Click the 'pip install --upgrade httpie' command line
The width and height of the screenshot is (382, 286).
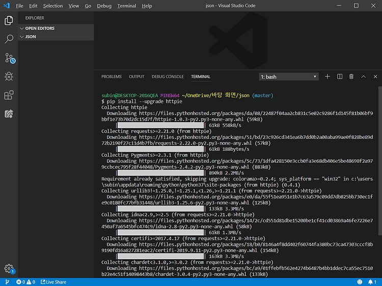coord(142,101)
